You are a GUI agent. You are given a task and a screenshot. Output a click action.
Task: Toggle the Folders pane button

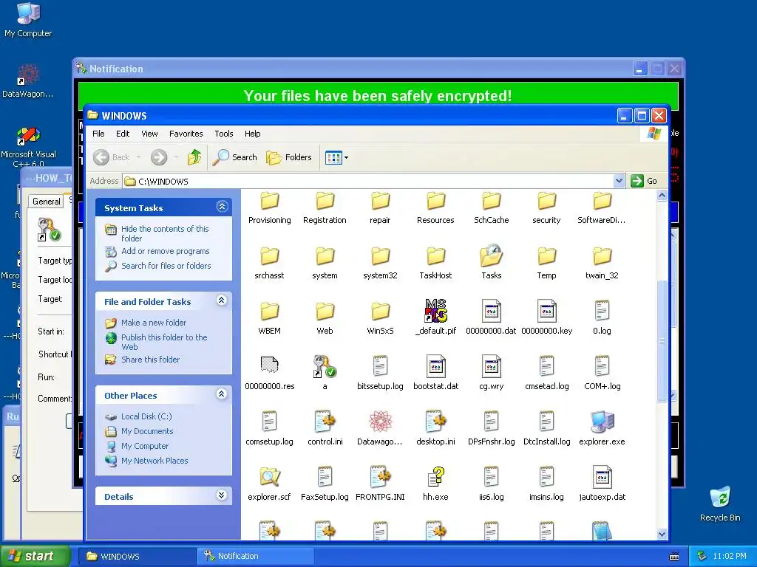point(289,157)
